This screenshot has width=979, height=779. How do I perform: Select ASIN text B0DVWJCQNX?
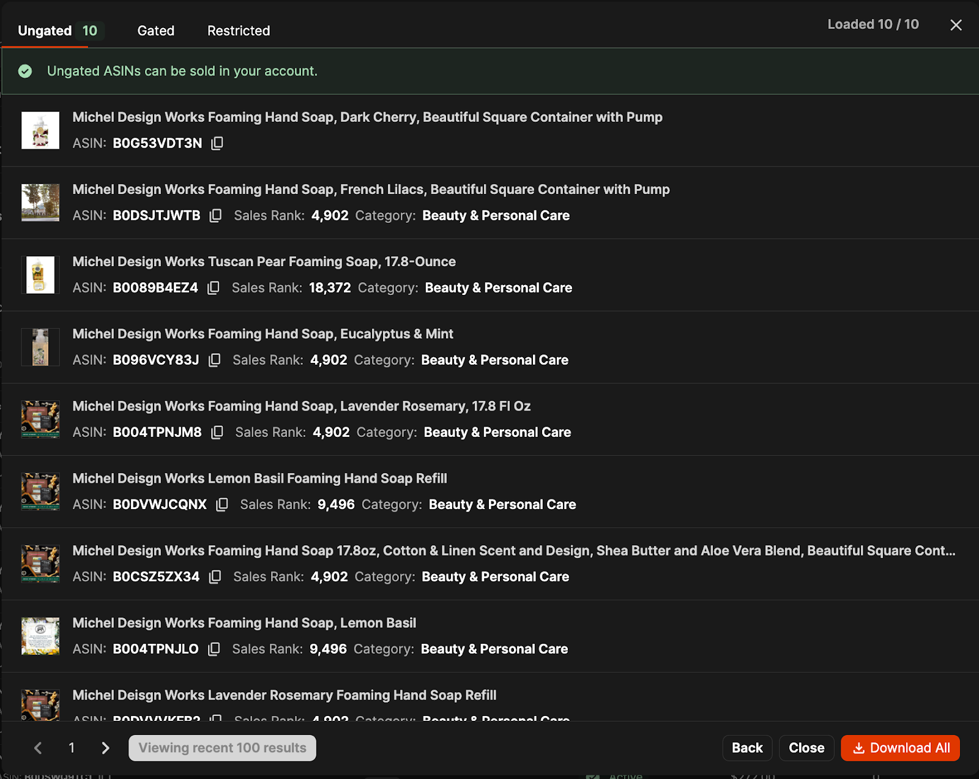click(x=160, y=504)
